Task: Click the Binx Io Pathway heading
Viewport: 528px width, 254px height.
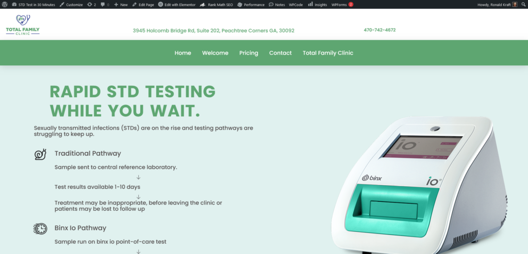Action: click(x=80, y=228)
